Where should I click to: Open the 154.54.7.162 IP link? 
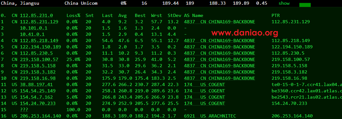point(36,97)
